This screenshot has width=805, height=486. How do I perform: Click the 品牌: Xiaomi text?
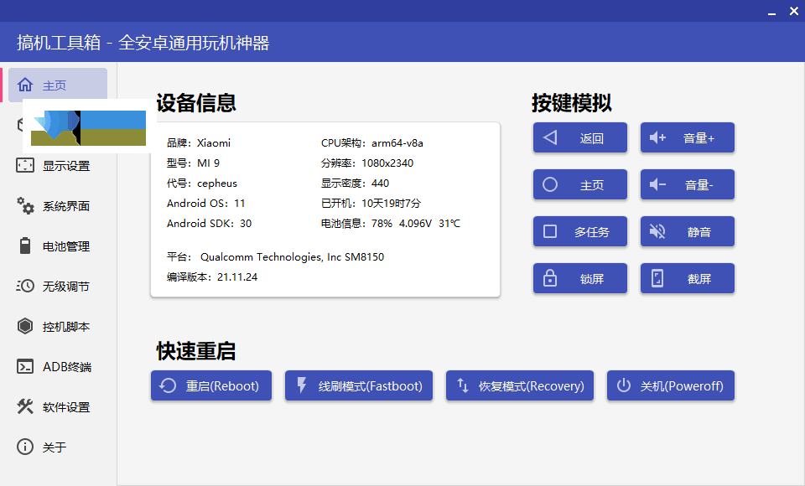point(199,142)
